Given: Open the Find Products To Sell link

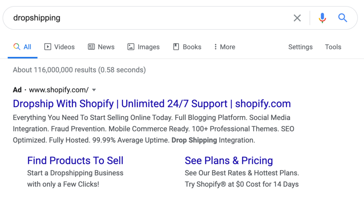Looking at the screenshot, I should point(75,161).
